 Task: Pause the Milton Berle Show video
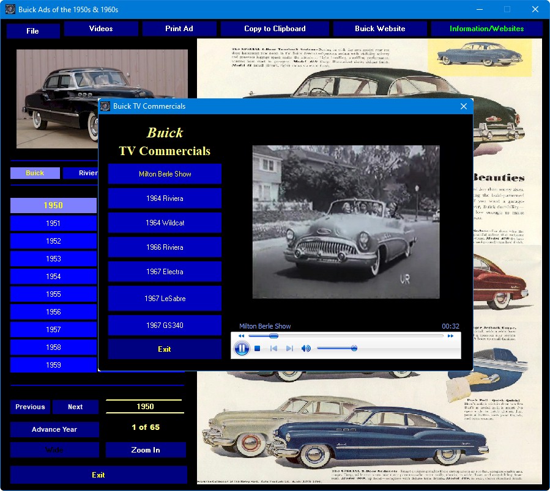click(242, 349)
